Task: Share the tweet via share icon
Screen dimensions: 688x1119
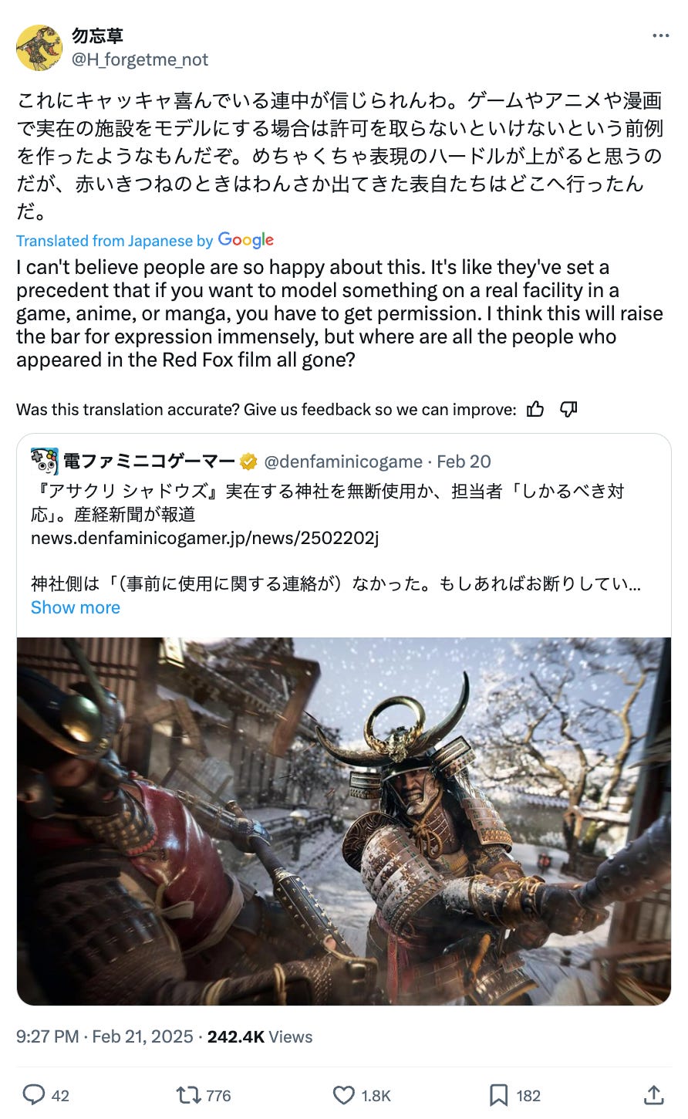Action: pyautogui.click(x=653, y=1094)
